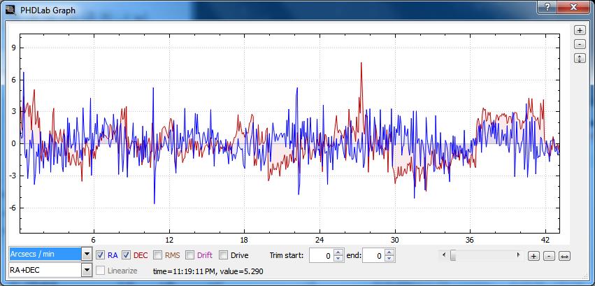The height and width of the screenshot is (286, 595).
Task: Click the PHDLab Graph title bar icon
Action: tap(9, 10)
